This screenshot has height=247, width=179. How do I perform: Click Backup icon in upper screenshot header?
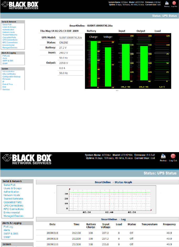(x=167, y=4)
